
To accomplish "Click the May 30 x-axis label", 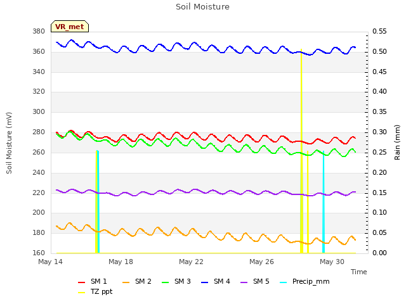I will (x=332, y=262).
